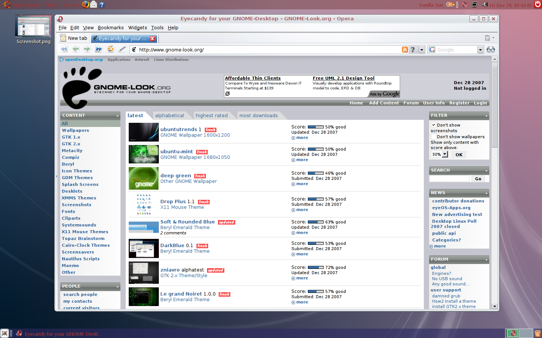
Task: Go back with the green Back arrow
Action: tap(76, 49)
